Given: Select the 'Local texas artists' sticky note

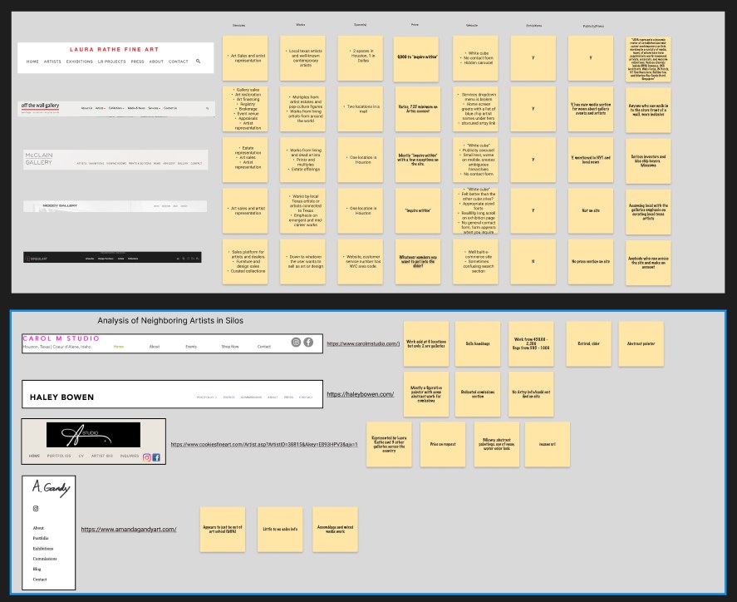Looking at the screenshot, I should click(302, 58).
